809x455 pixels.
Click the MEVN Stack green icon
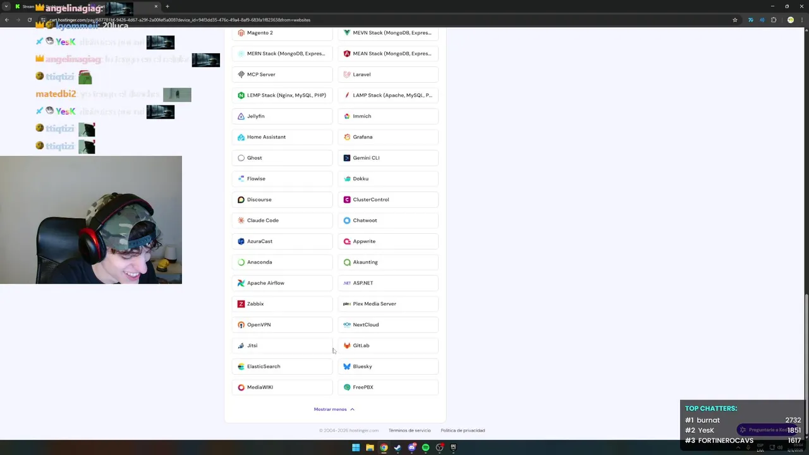click(347, 33)
